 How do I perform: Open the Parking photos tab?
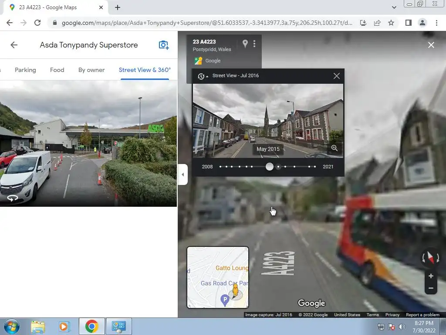point(25,70)
